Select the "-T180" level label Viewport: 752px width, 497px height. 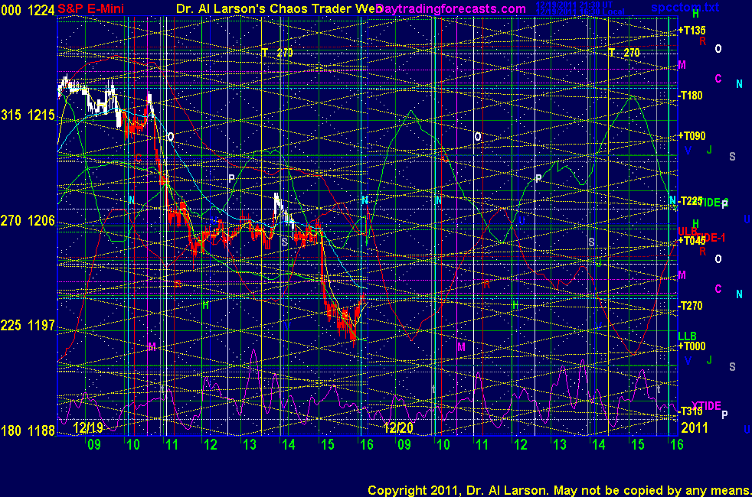(690, 96)
